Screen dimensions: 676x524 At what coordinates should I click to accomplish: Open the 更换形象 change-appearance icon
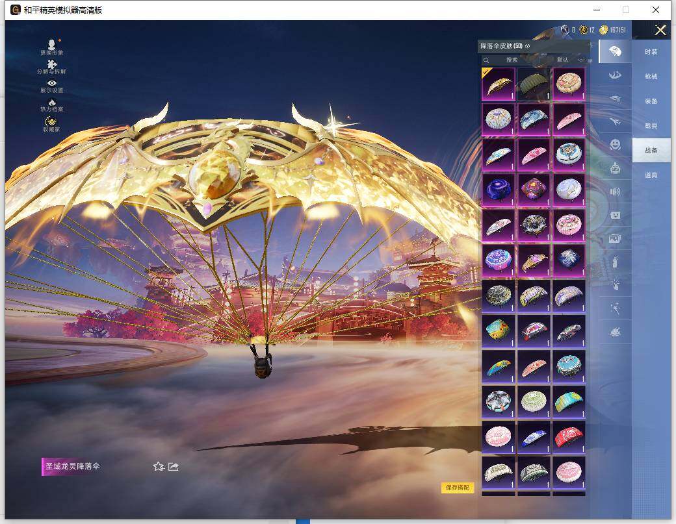pyautogui.click(x=51, y=45)
